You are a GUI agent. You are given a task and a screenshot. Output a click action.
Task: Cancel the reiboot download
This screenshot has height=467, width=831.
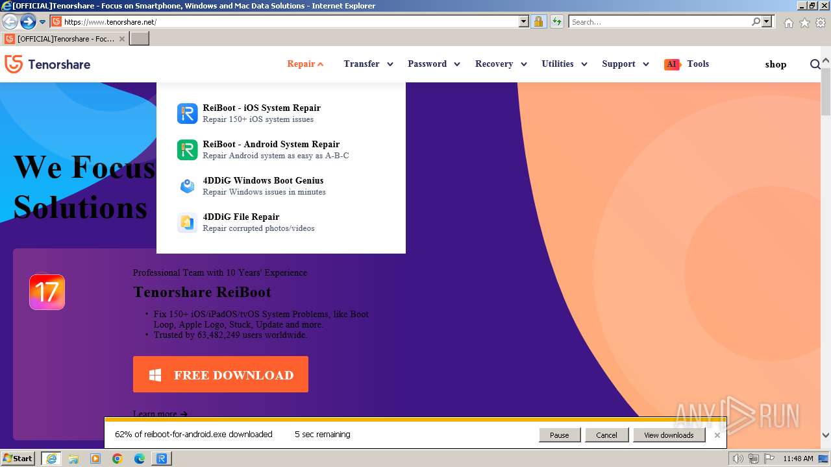coord(606,435)
